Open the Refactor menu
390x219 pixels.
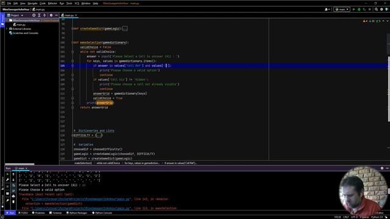(52, 4)
